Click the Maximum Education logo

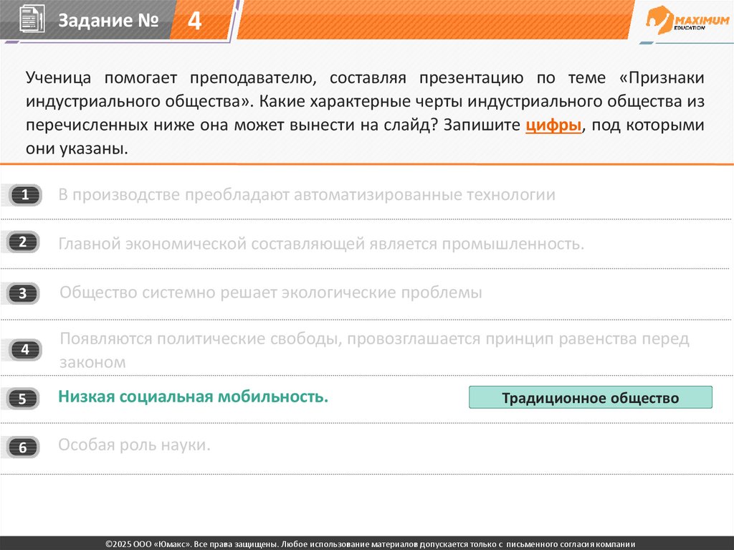(x=687, y=20)
